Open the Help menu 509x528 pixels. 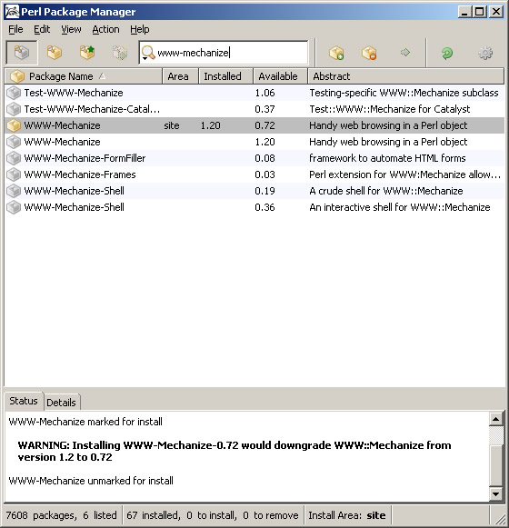pos(140,30)
